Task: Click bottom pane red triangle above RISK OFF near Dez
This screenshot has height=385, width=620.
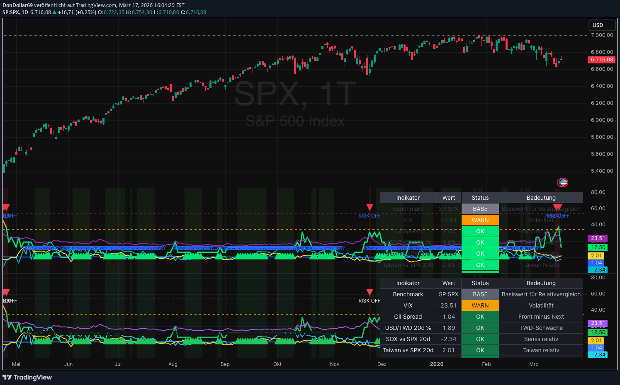Action: [x=370, y=293]
